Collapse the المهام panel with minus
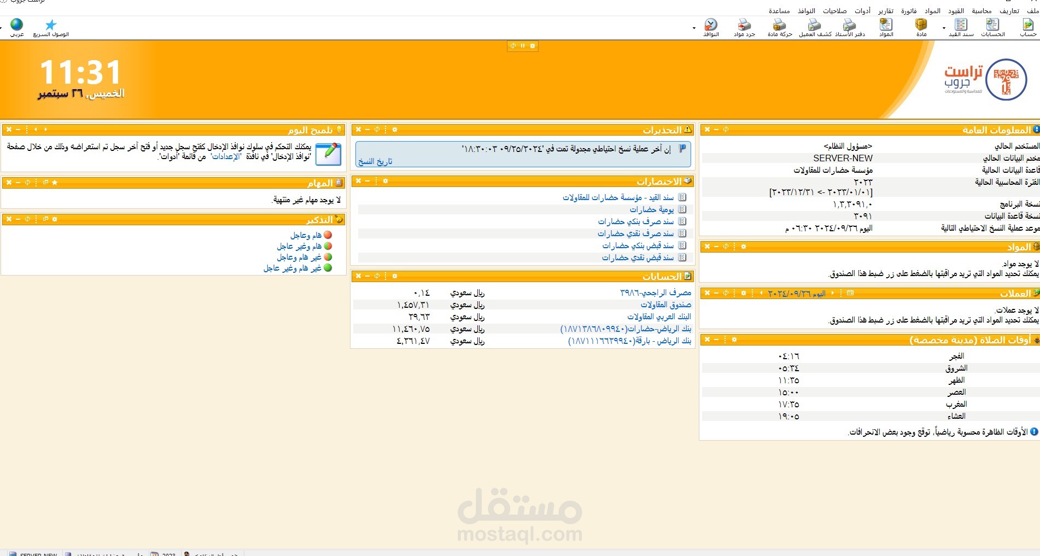Screen dimensions: 1040x556 click(x=18, y=183)
